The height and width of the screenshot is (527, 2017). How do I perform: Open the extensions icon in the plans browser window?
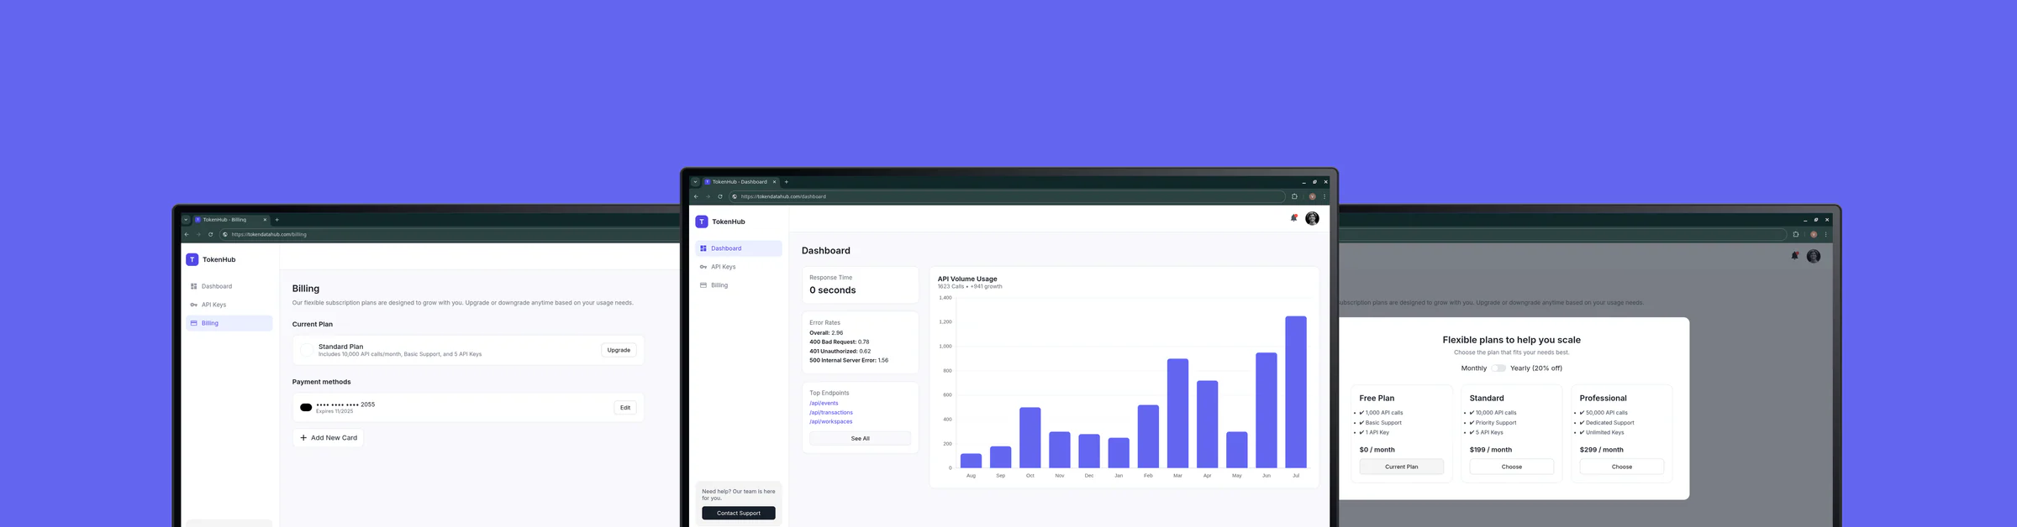click(x=1796, y=234)
